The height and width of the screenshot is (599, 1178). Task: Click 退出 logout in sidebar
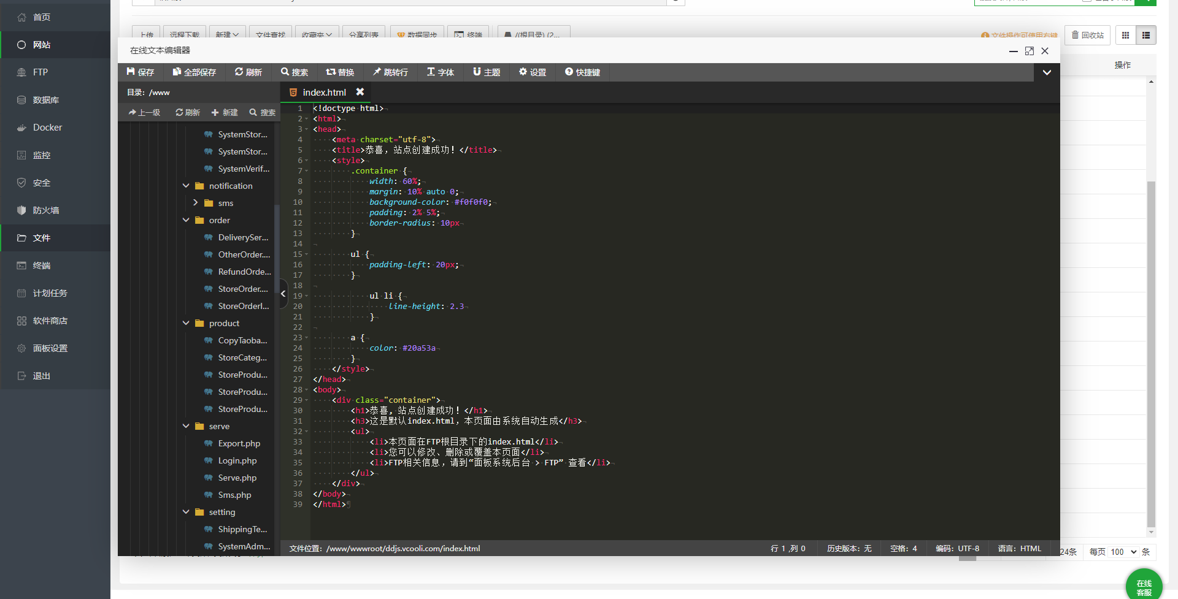pyautogui.click(x=55, y=376)
